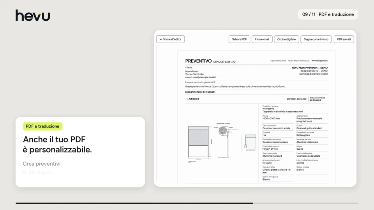Click the 1. Articolo 1 row title
Viewport: 374px width, 210px height.
pyautogui.click(x=192, y=99)
